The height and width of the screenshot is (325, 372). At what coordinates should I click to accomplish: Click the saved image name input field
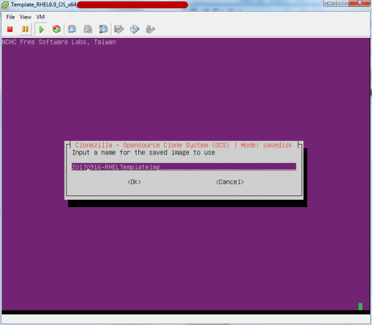pyautogui.click(x=184, y=167)
